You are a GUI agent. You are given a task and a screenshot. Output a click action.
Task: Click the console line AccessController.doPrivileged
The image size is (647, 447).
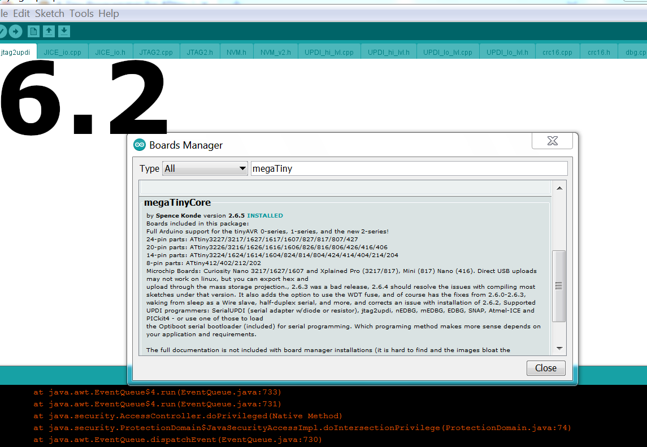(x=188, y=416)
